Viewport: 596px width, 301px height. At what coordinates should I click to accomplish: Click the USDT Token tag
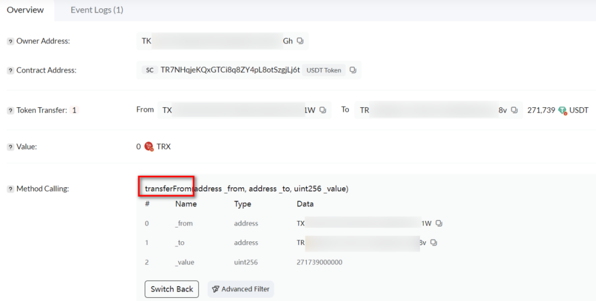point(324,70)
